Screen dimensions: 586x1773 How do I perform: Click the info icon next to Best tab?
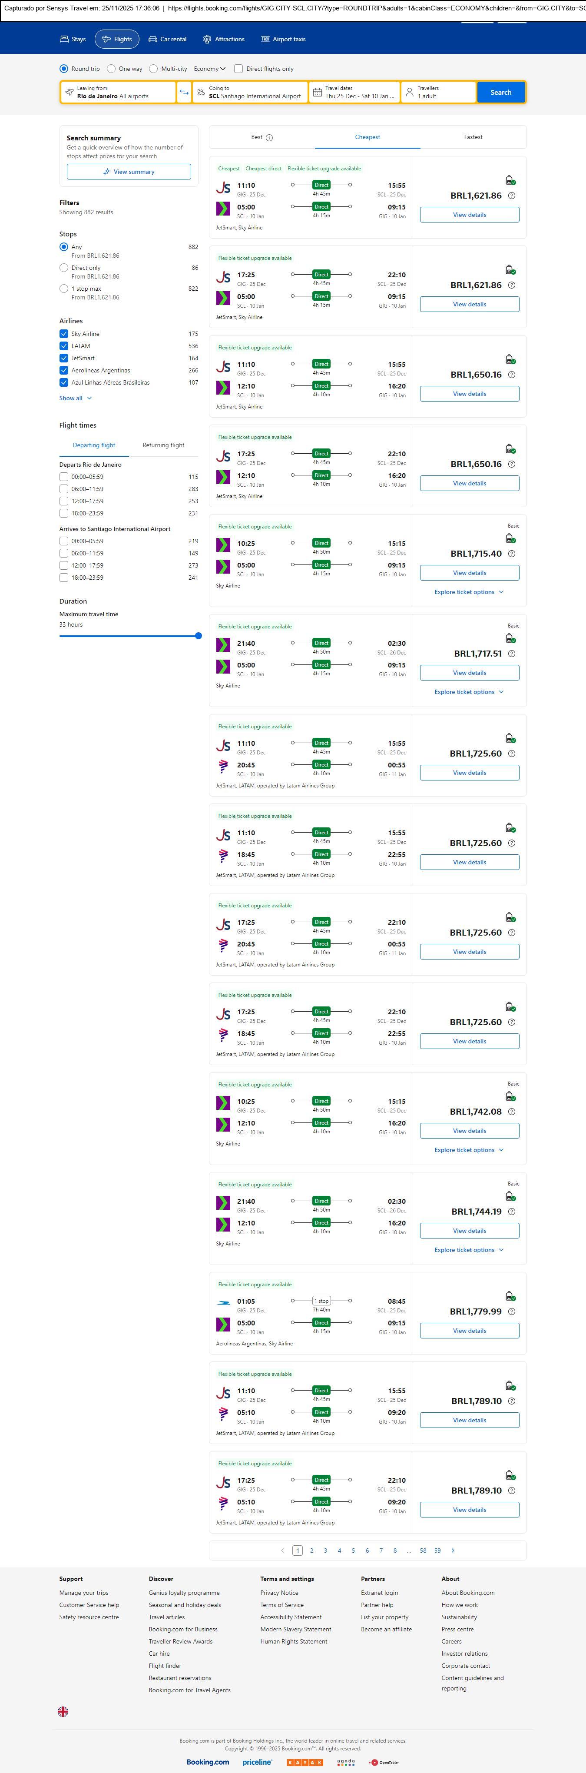270,138
